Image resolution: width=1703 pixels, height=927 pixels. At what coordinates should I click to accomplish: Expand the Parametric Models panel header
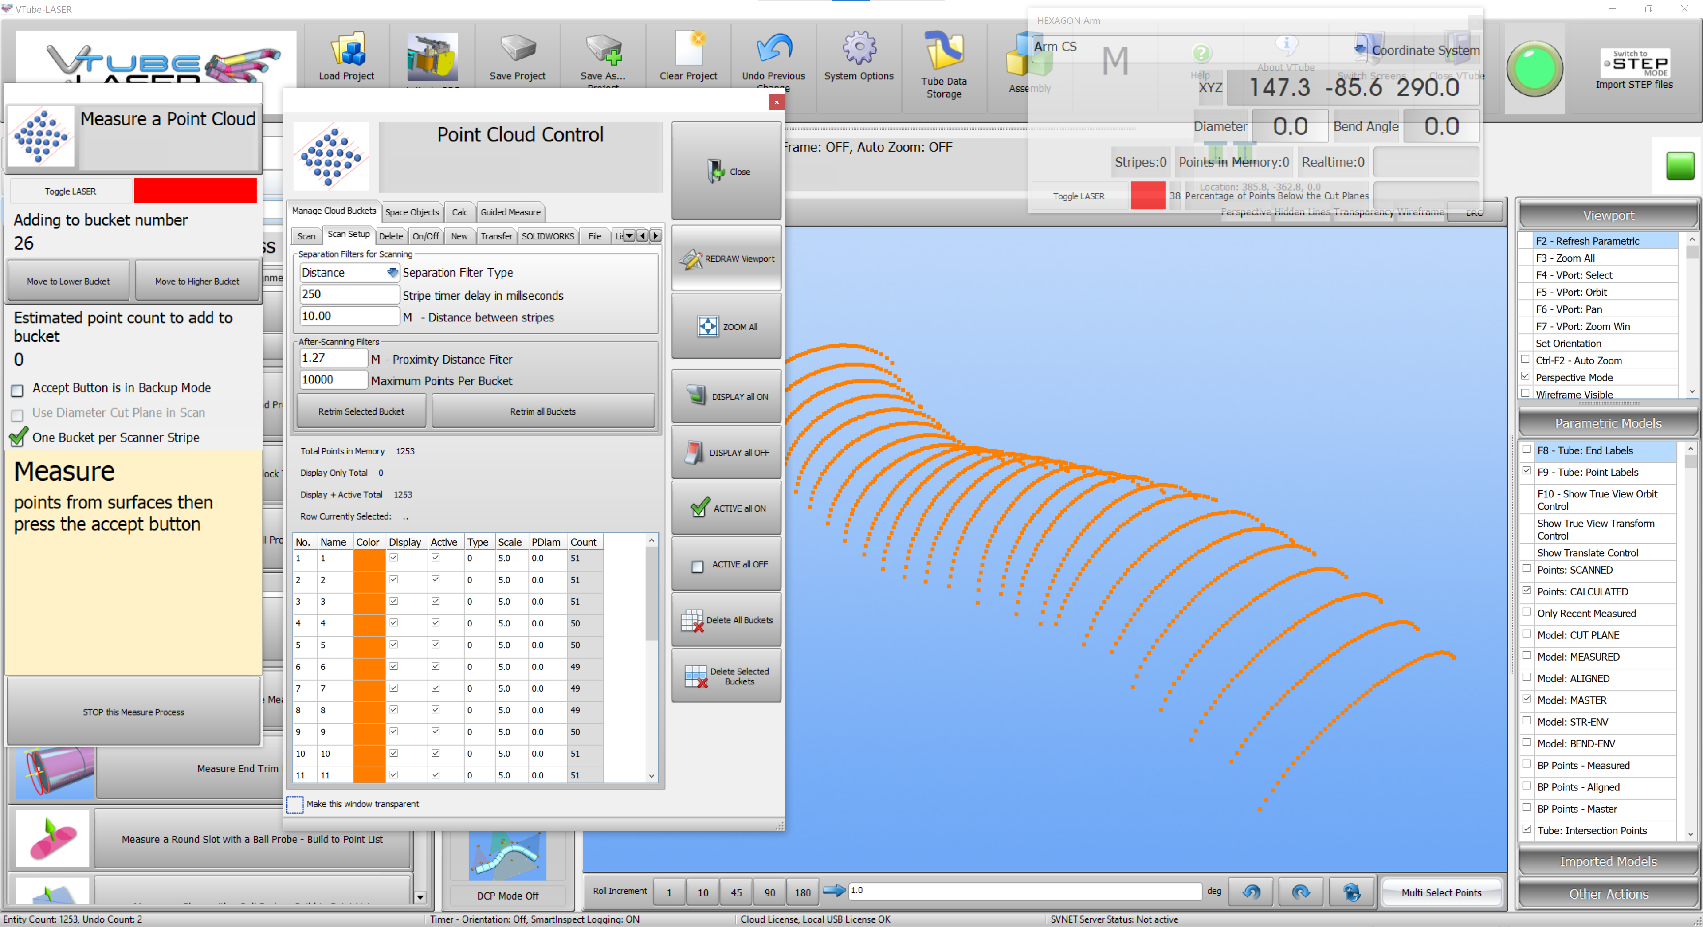(x=1608, y=423)
